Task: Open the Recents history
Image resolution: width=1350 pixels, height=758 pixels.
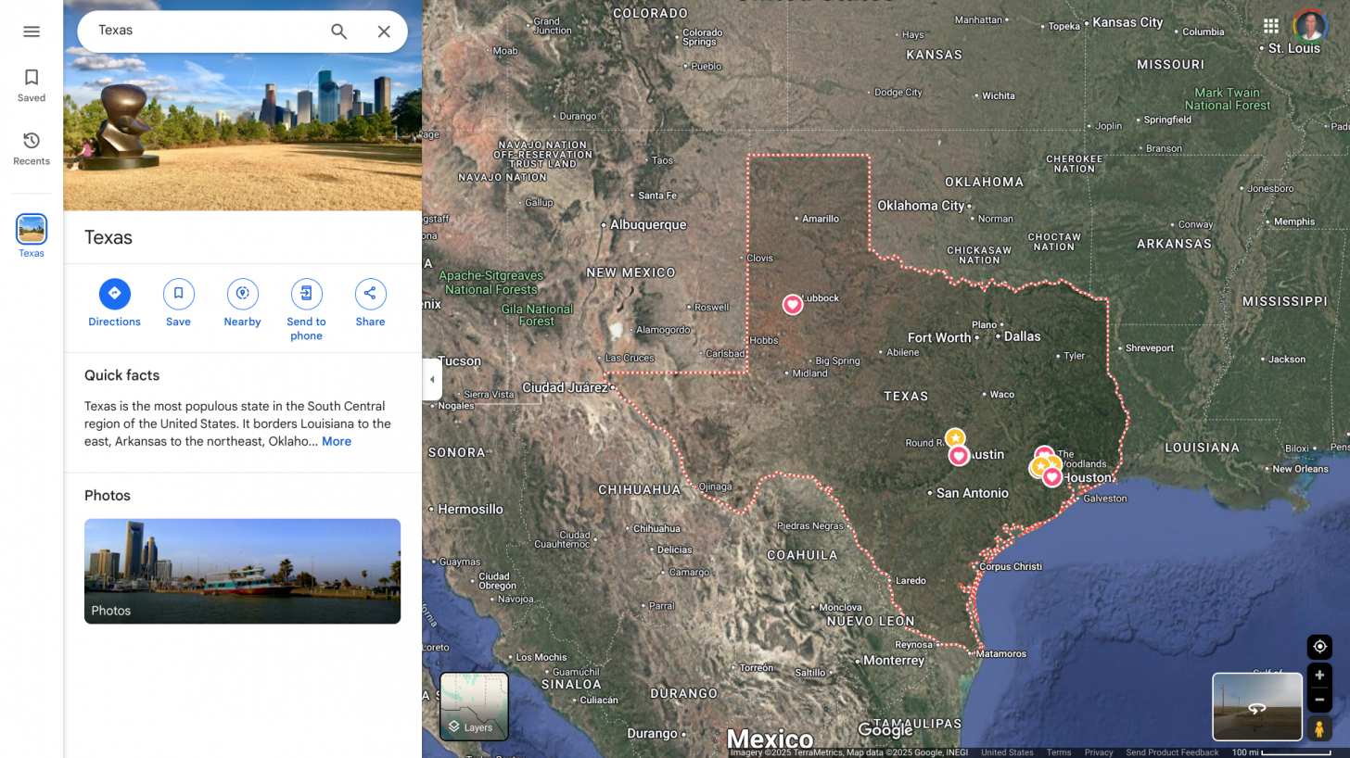Action: [x=32, y=148]
